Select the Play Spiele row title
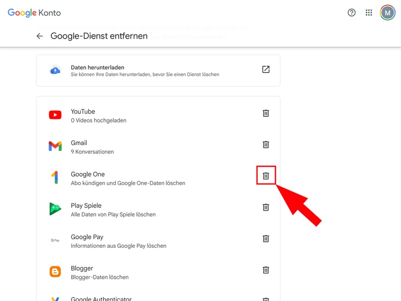 86,206
